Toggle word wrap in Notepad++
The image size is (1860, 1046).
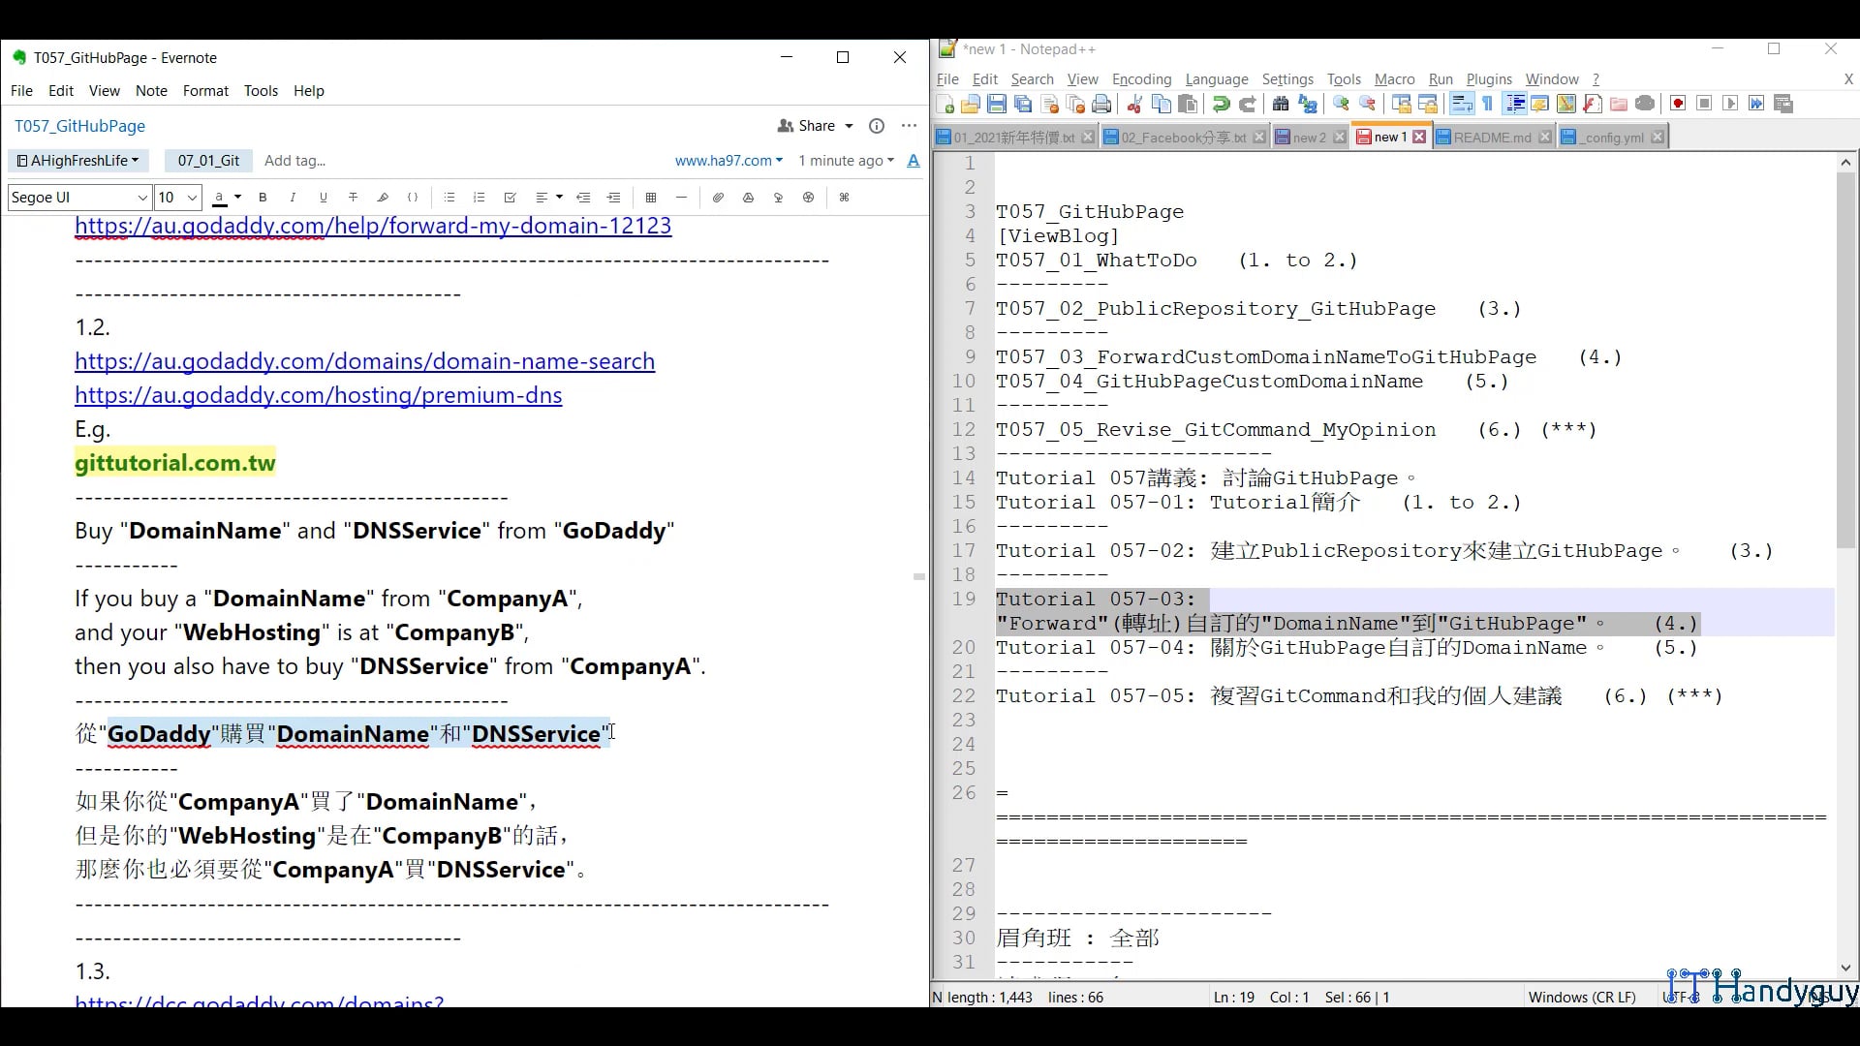[x=1461, y=104]
